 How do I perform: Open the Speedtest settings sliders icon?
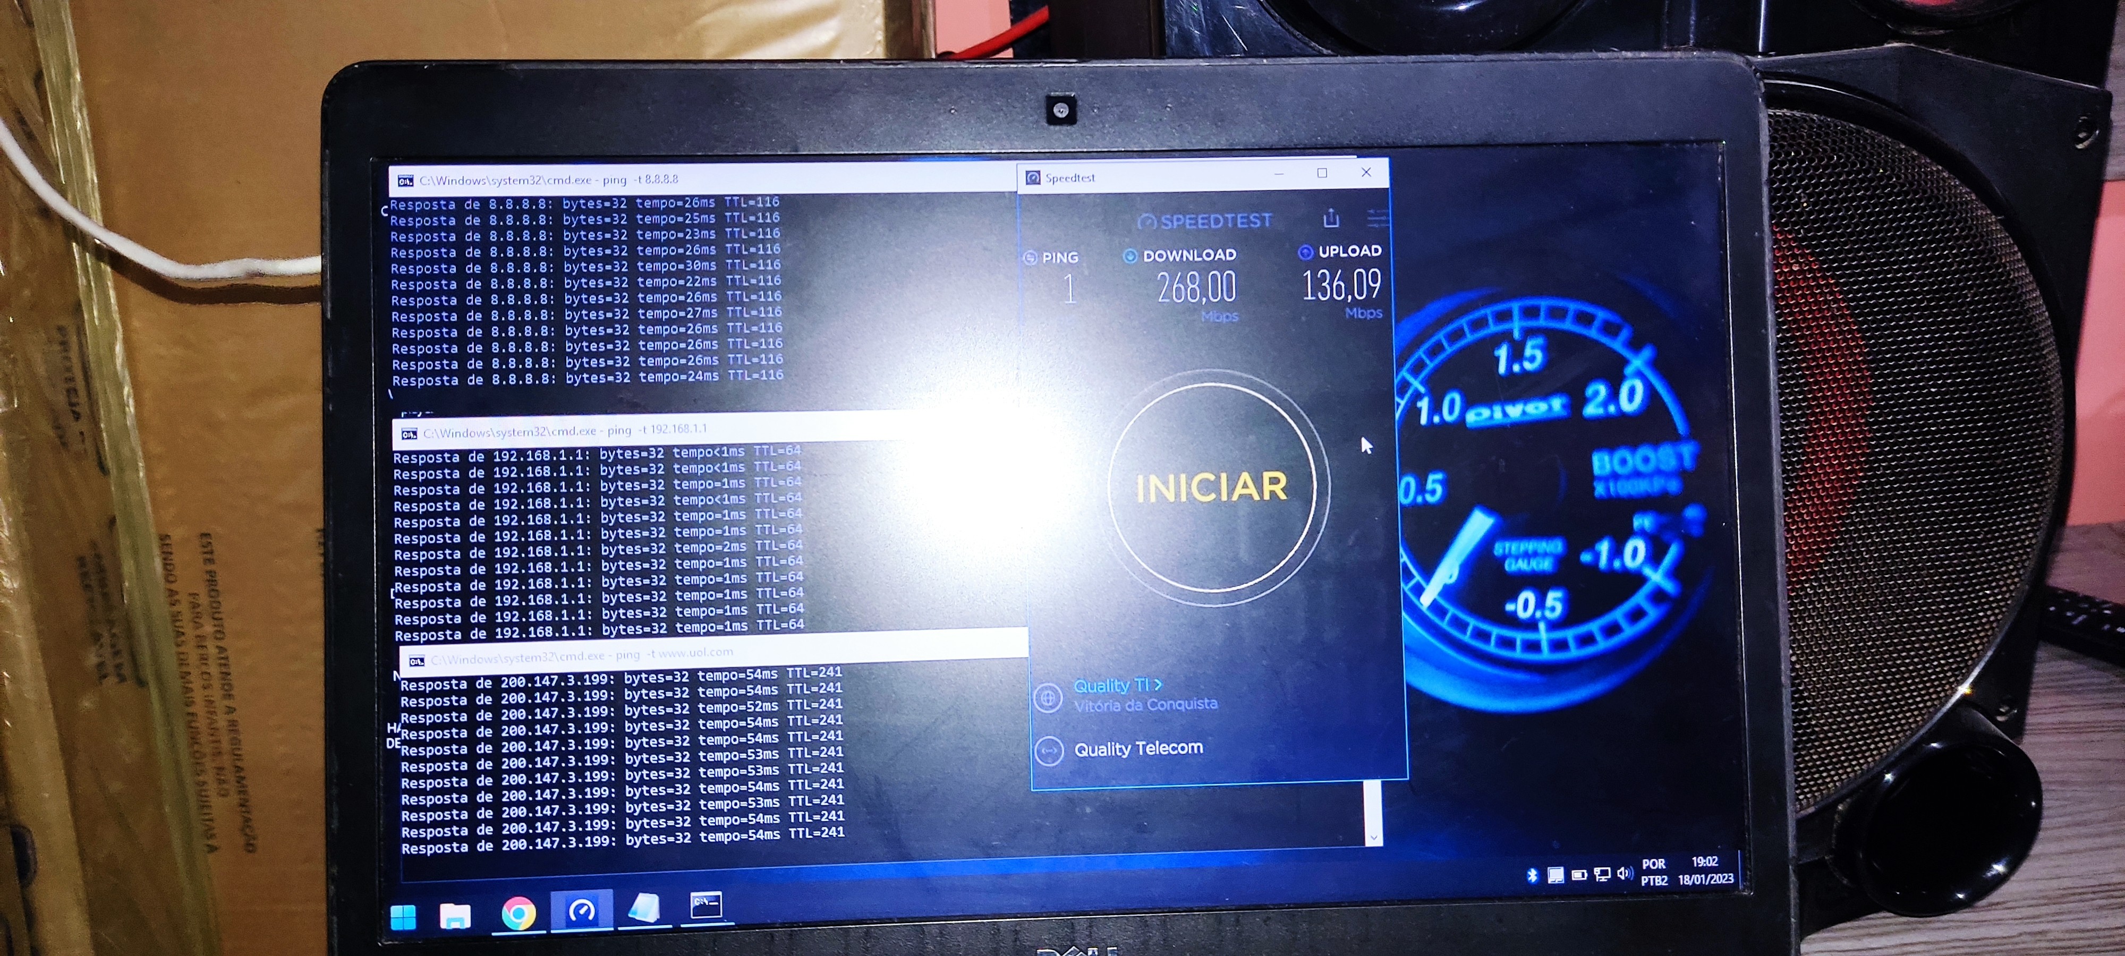pyautogui.click(x=1377, y=219)
